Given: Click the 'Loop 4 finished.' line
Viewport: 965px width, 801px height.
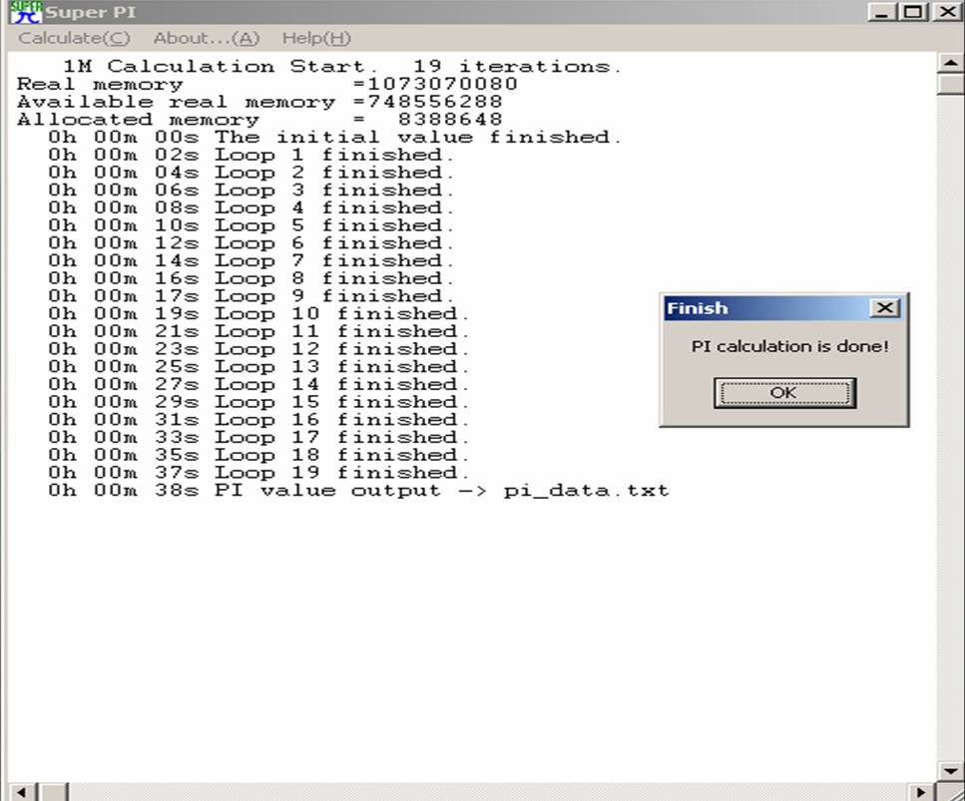Looking at the screenshot, I should point(251,207).
